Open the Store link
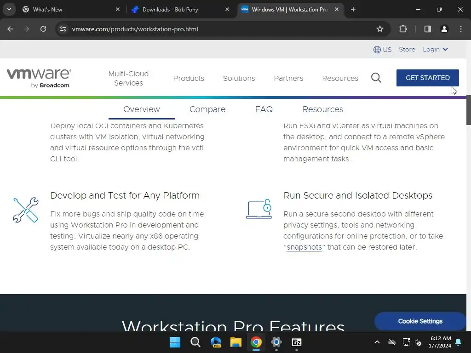The height and width of the screenshot is (353, 471). [407, 49]
